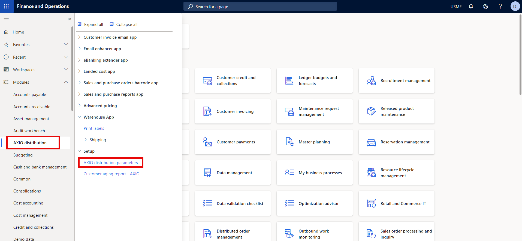Screen dimensions: 522x241
Task: Click the Search for a page field
Action: click(x=260, y=6)
